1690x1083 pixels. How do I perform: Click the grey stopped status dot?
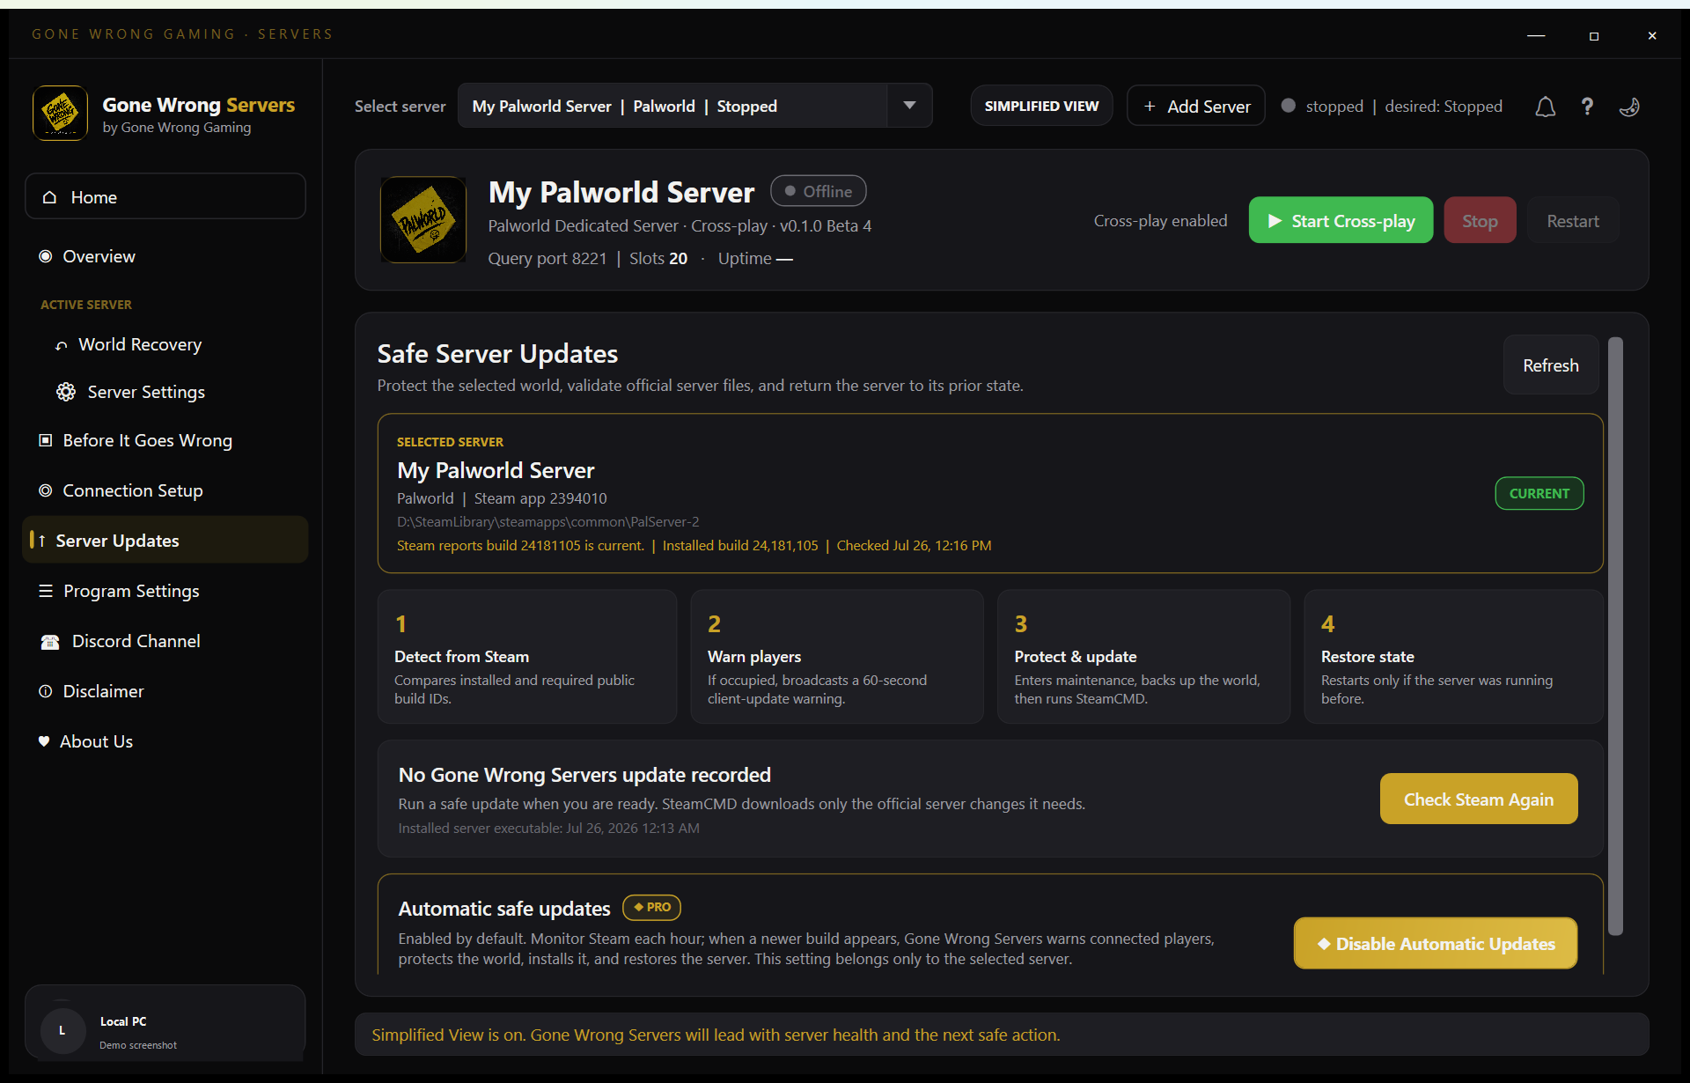1289,106
